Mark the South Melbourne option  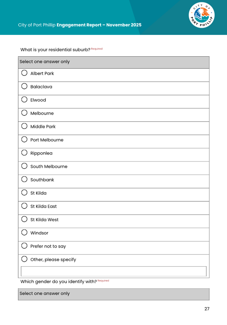pyautogui.click(x=25, y=166)
